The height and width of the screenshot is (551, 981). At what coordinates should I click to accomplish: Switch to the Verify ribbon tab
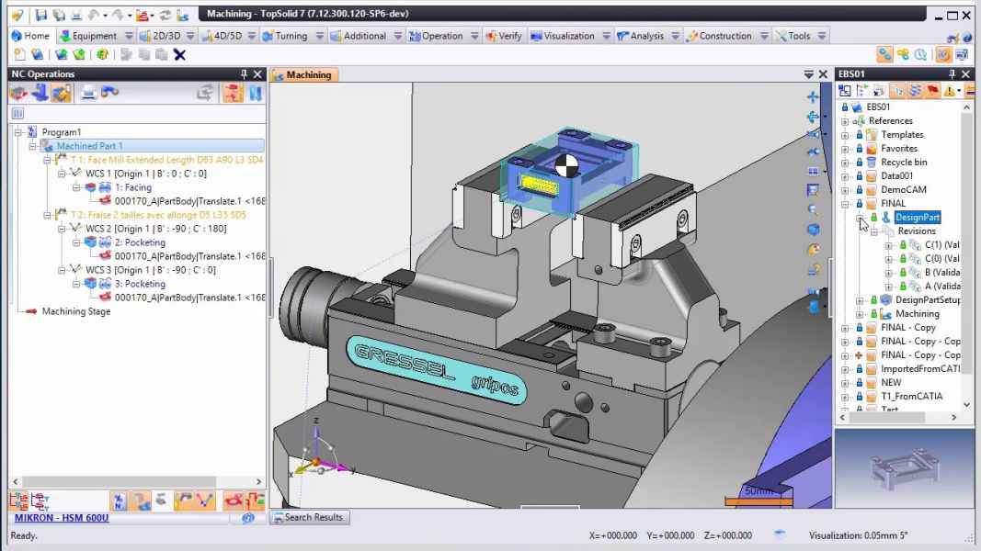pos(504,36)
